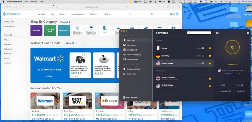
Task: Select Bonus SB category tile
Action: (36, 30)
